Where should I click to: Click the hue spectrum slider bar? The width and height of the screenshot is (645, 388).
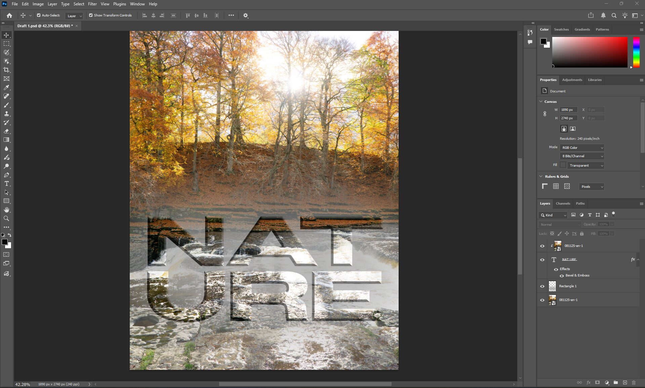pyautogui.click(x=636, y=52)
